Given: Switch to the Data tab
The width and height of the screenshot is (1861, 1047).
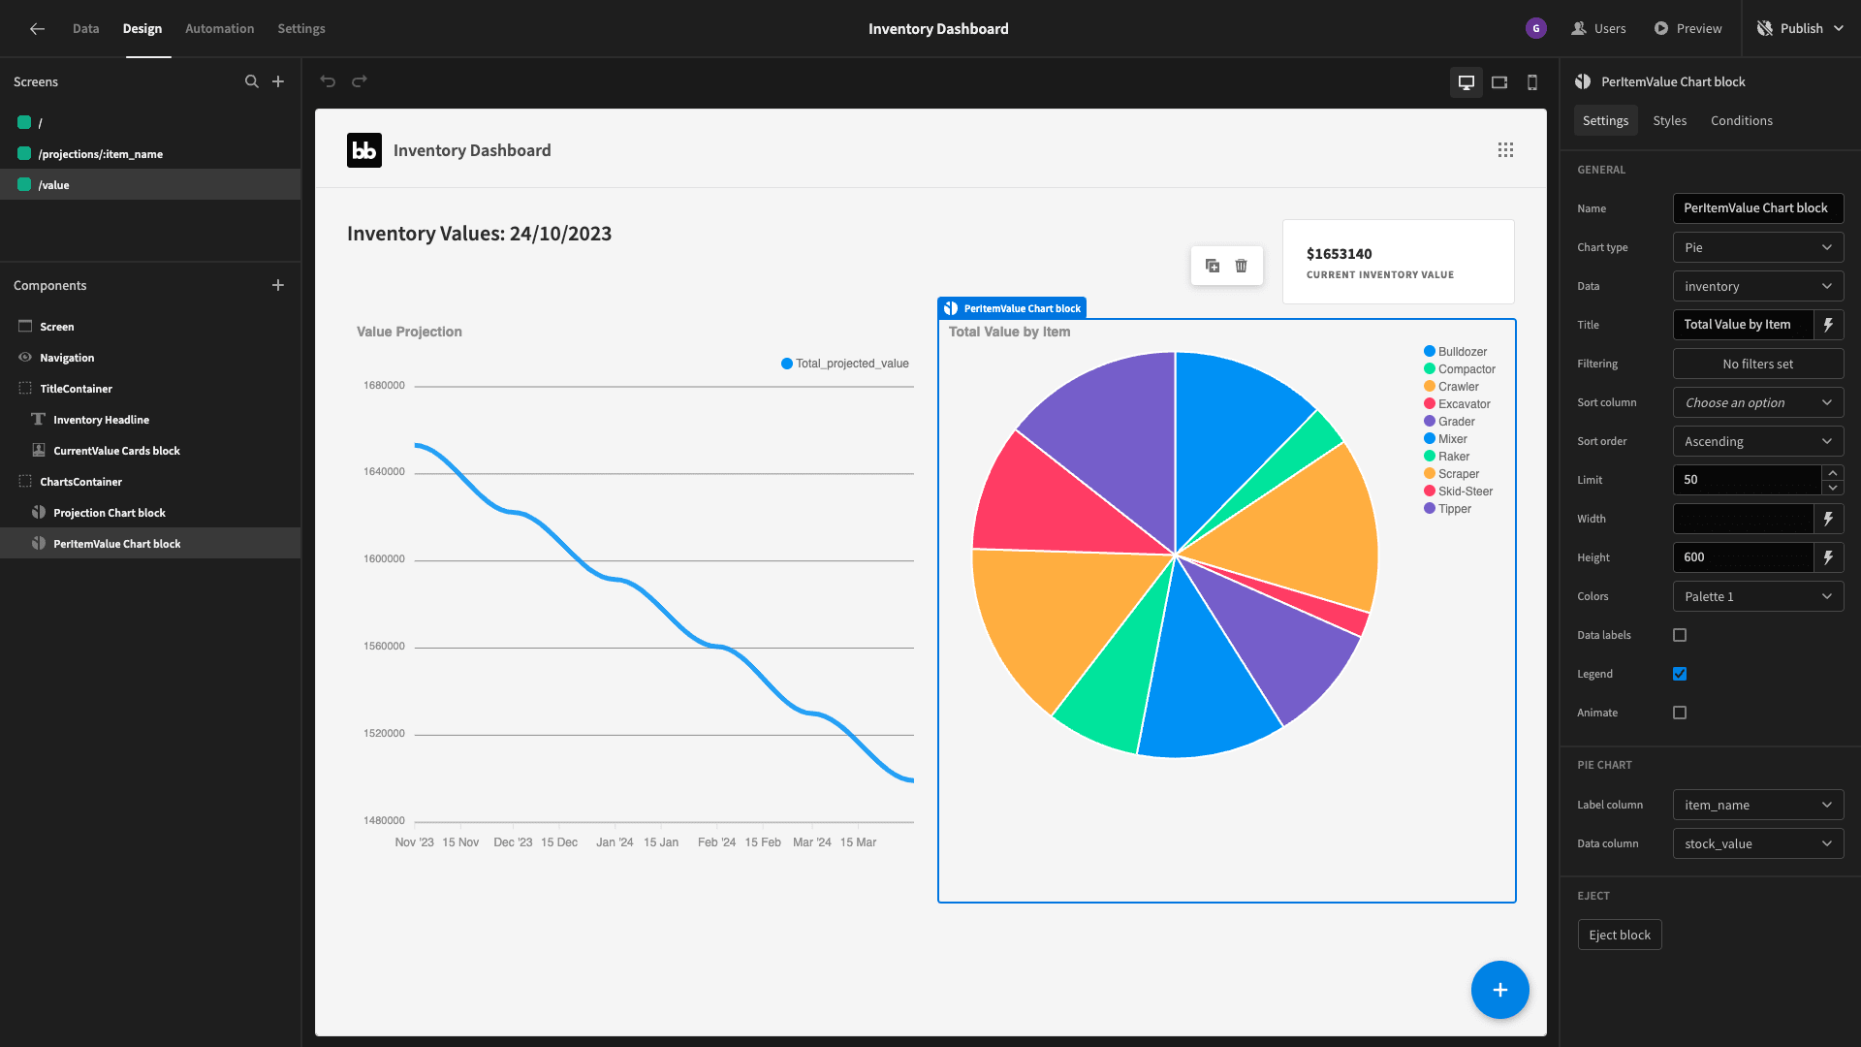Looking at the screenshot, I should 85,29.
